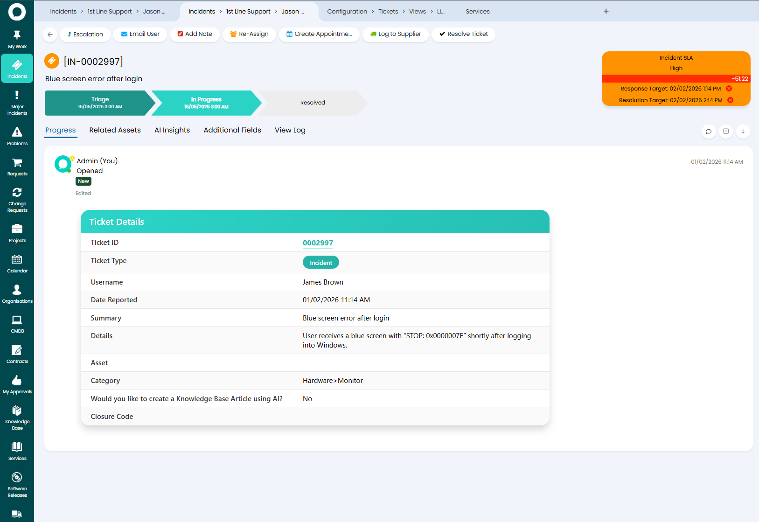Click the Resolve Ticket button
Viewport: 759px width, 522px height.
click(463, 34)
